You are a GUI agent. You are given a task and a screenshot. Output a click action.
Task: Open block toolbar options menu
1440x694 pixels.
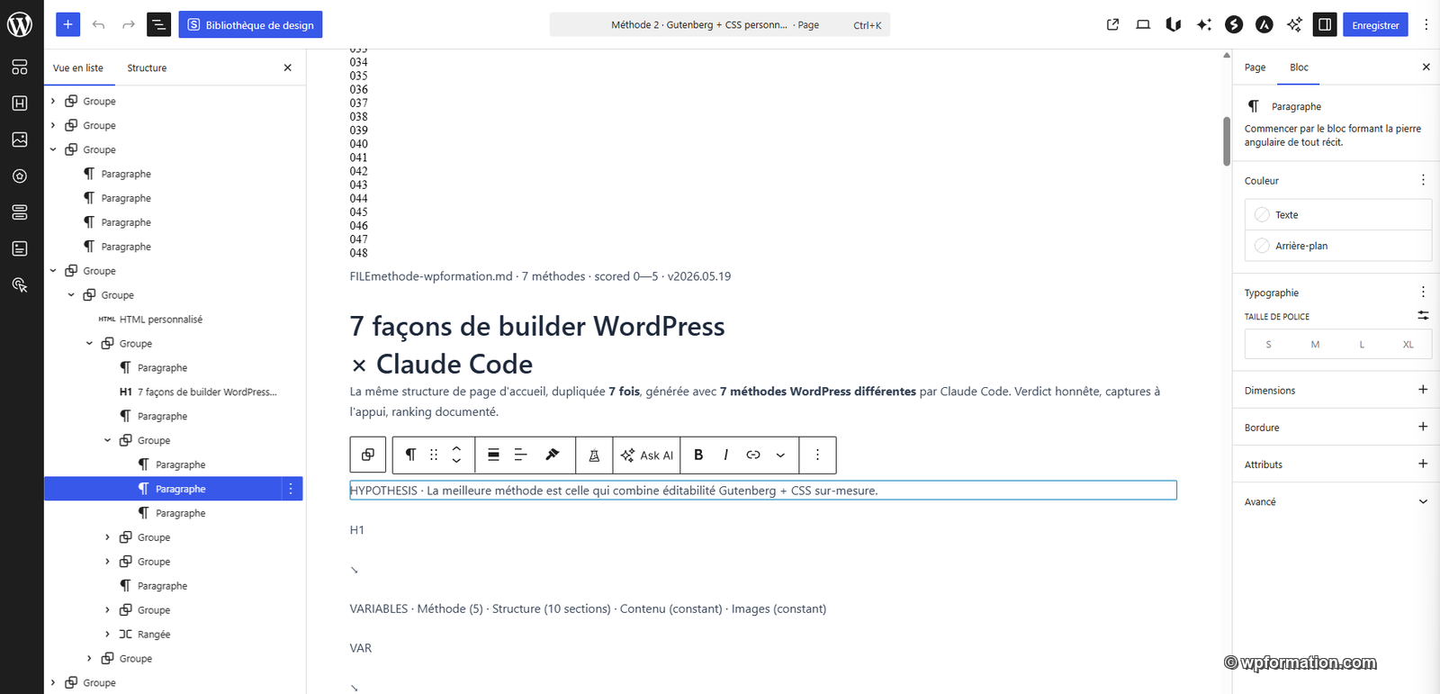coord(817,455)
